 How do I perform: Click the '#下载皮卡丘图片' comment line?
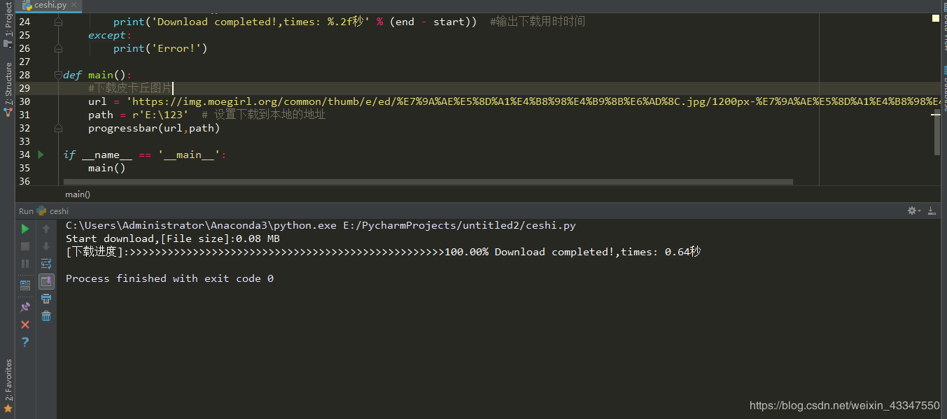[x=130, y=88]
